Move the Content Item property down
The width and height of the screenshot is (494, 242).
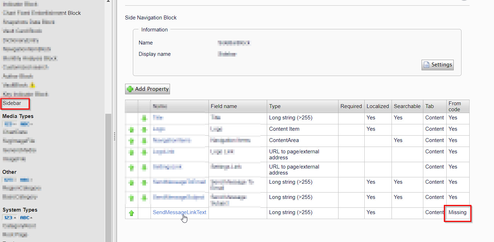tap(144, 130)
